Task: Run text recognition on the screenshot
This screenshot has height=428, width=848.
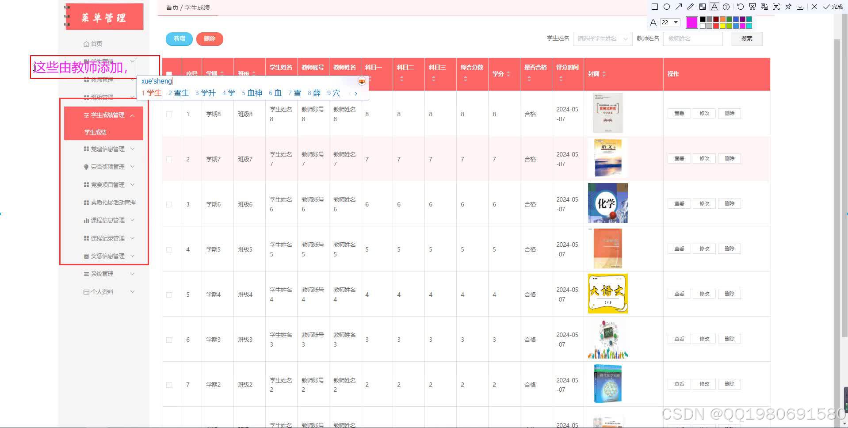Action: click(776, 7)
